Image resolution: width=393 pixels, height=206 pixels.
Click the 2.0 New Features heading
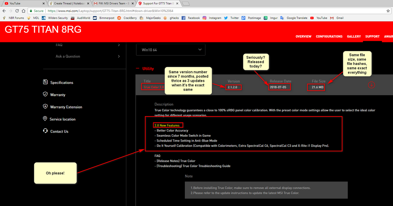[167, 125]
